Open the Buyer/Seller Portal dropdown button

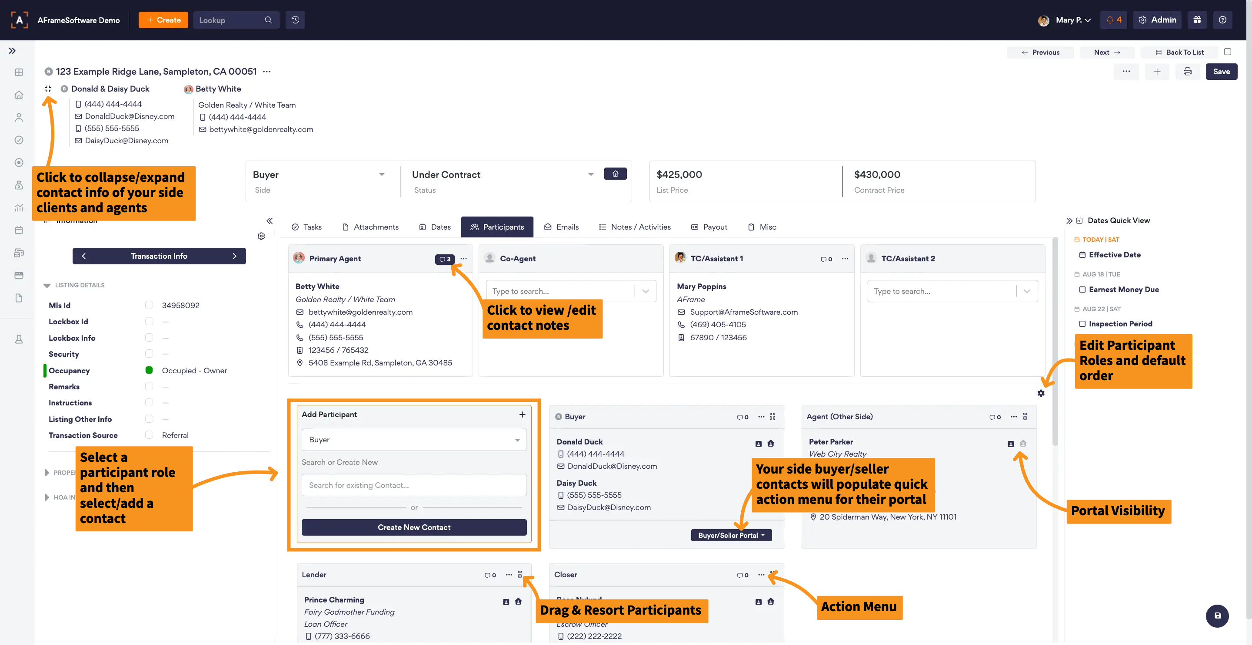732,535
